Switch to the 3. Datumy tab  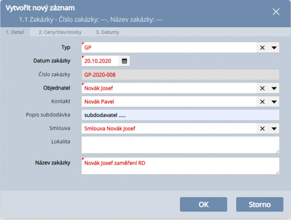click(x=107, y=32)
